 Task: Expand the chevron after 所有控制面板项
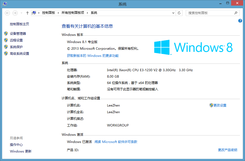pos(88,13)
